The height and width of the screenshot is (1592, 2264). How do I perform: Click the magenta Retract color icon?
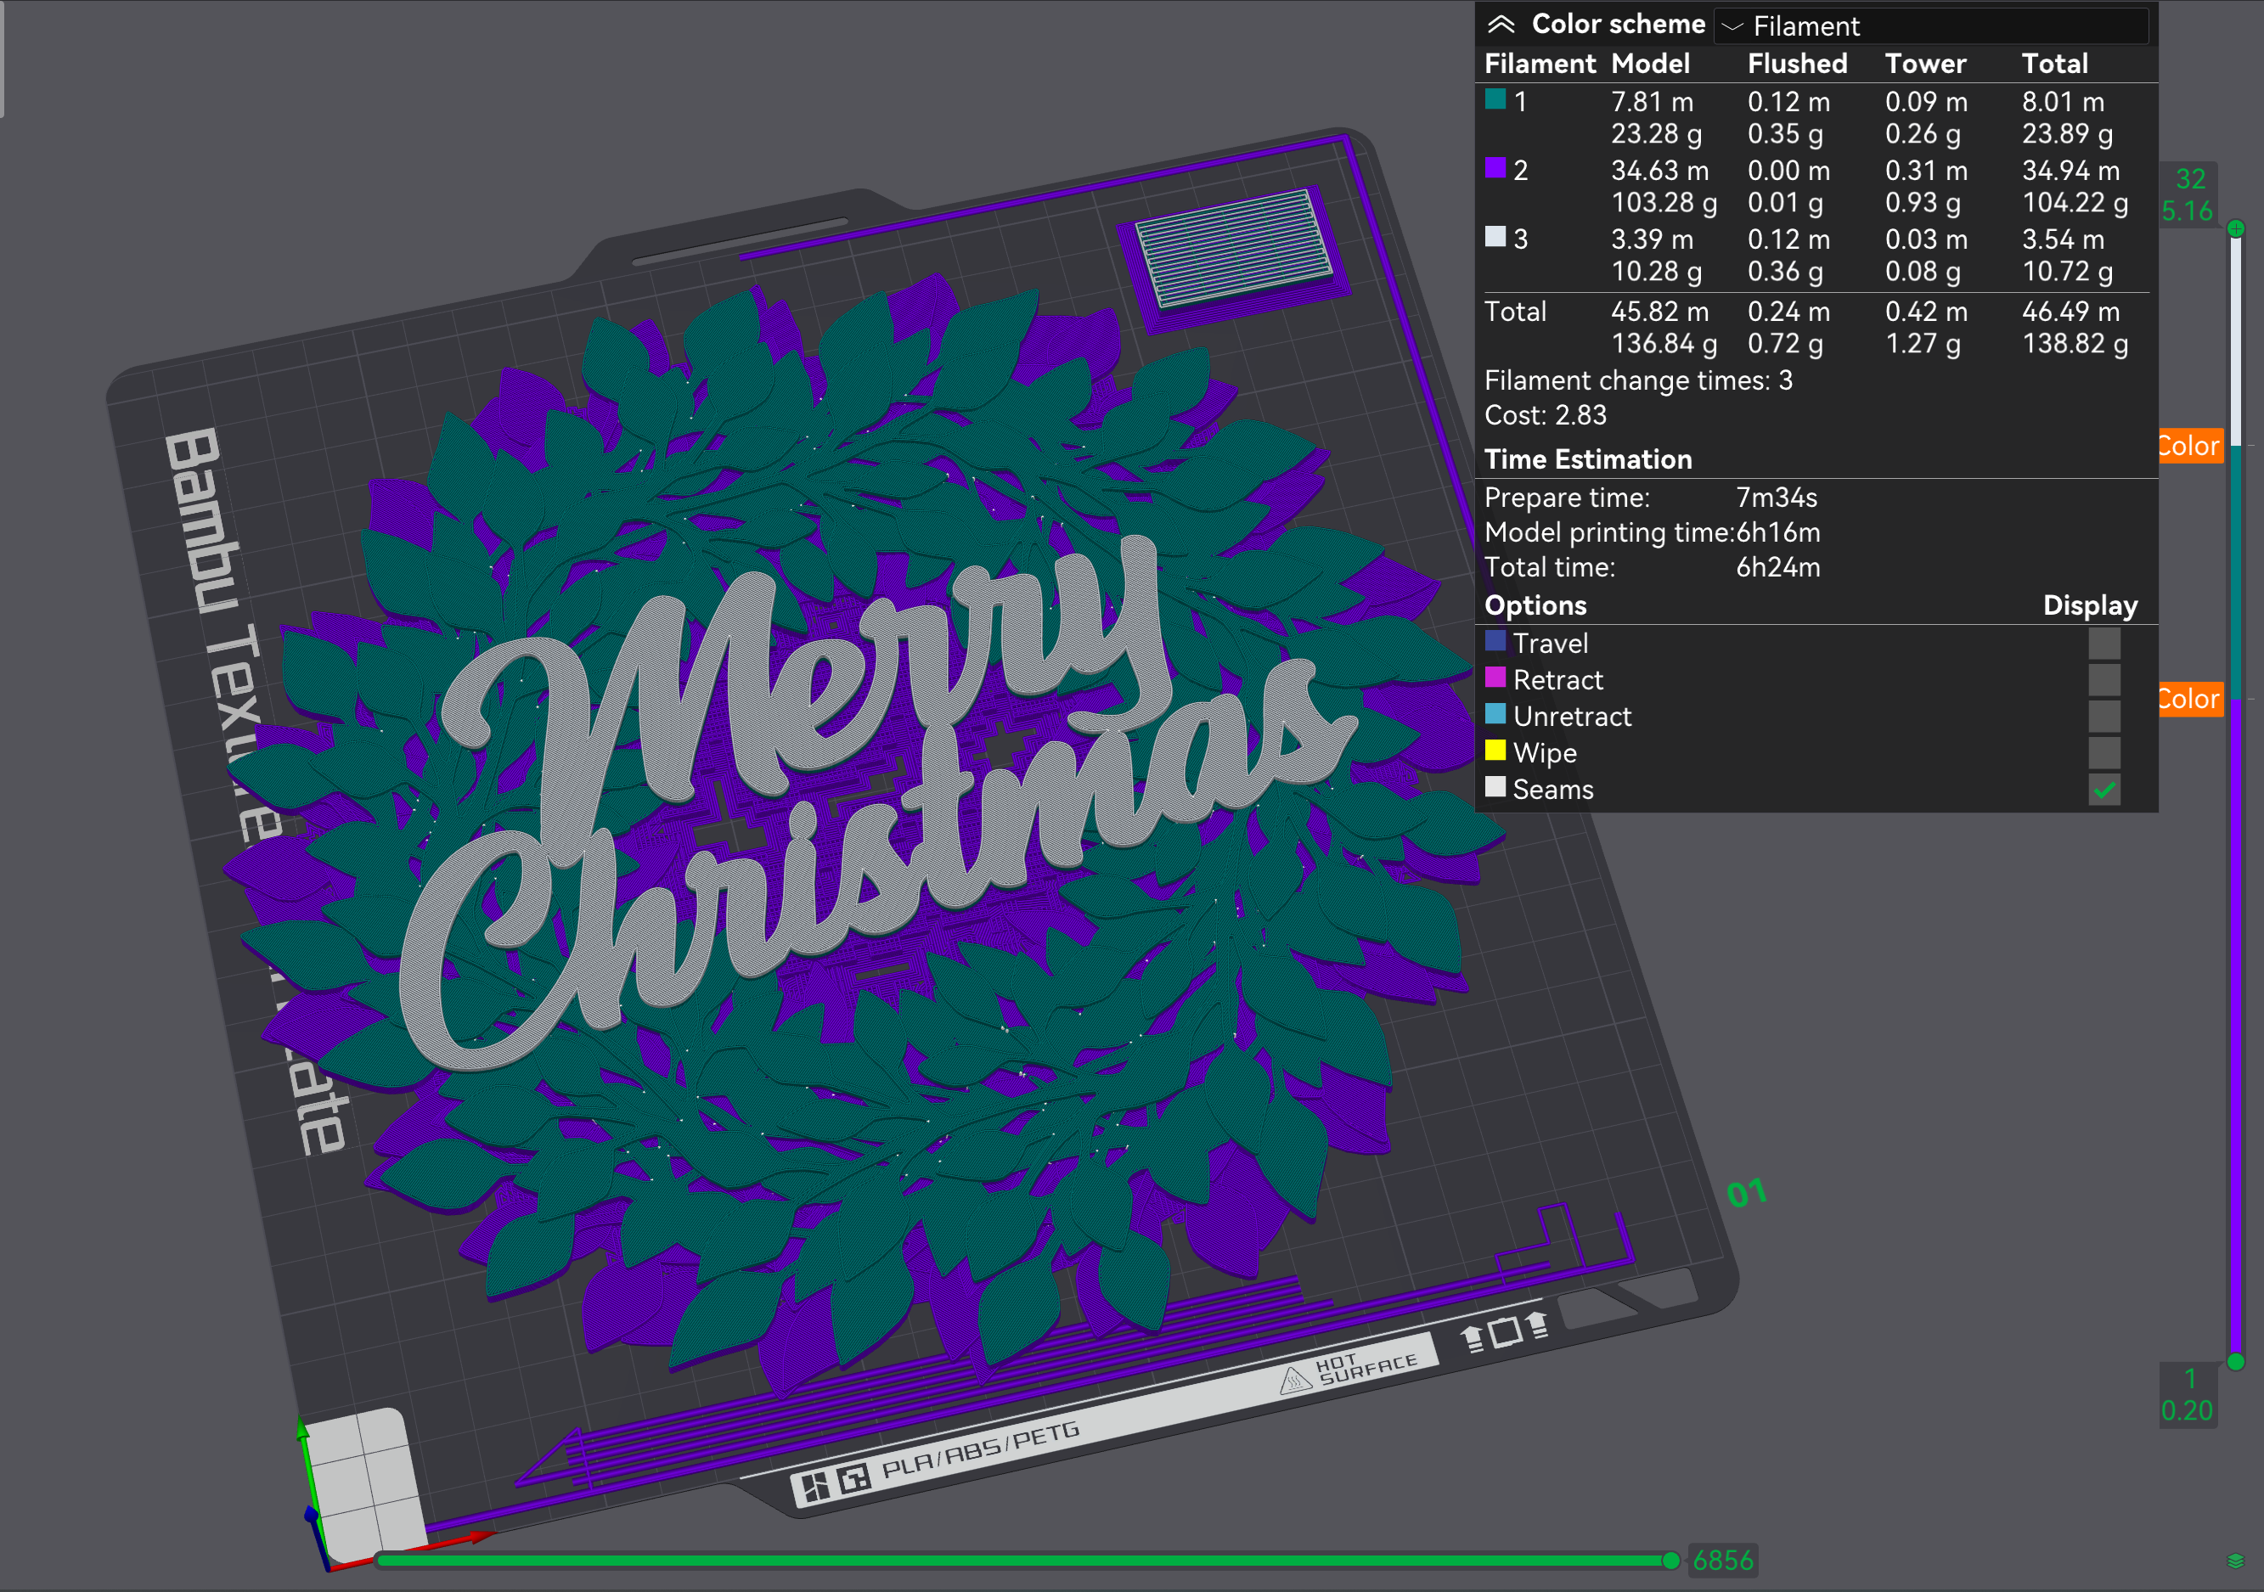1495,678
